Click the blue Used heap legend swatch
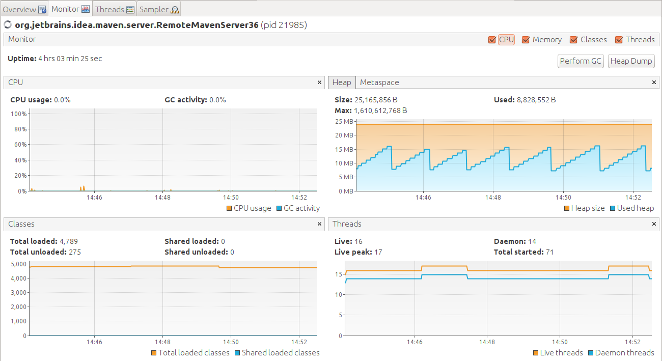 (x=612, y=208)
